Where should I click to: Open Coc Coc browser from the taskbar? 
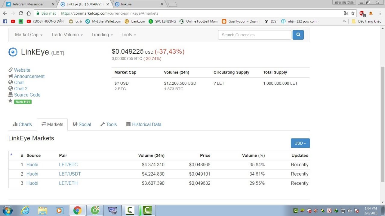coord(95,211)
